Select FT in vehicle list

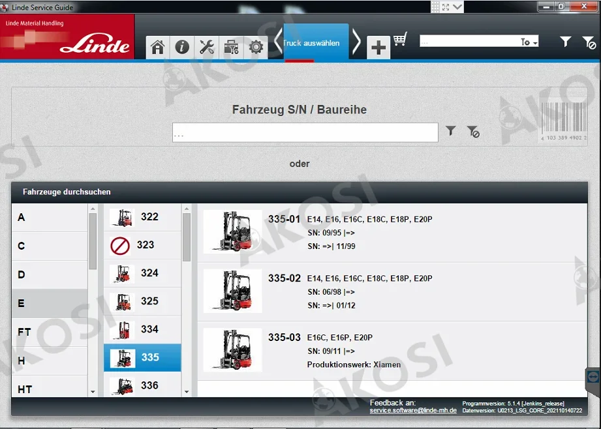[50, 332]
